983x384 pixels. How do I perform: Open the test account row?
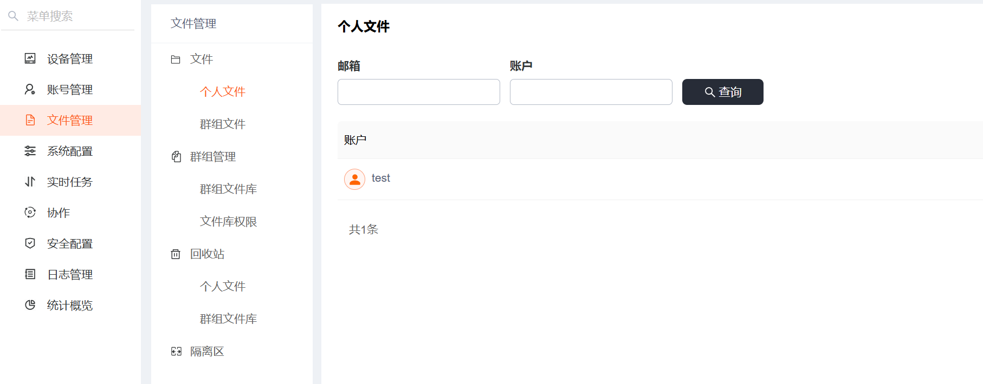tap(381, 178)
